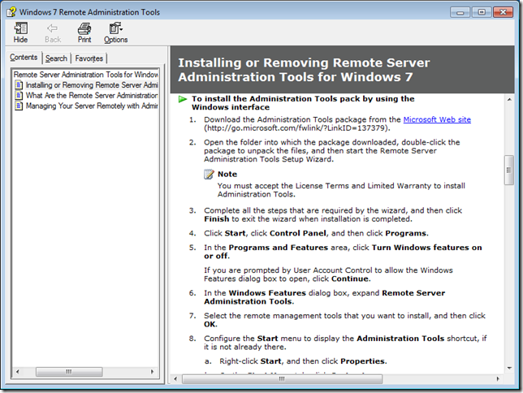Open Managing Your Server Remotely topic
This screenshot has height=393, width=523.
(91, 106)
